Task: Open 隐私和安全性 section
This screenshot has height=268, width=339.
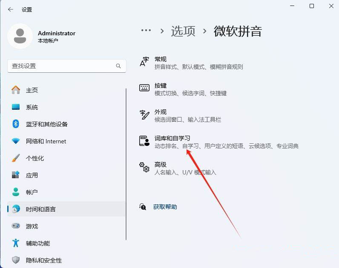Action: [66, 260]
